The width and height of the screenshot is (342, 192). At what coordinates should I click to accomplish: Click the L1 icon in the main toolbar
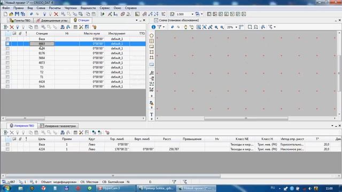115,14
